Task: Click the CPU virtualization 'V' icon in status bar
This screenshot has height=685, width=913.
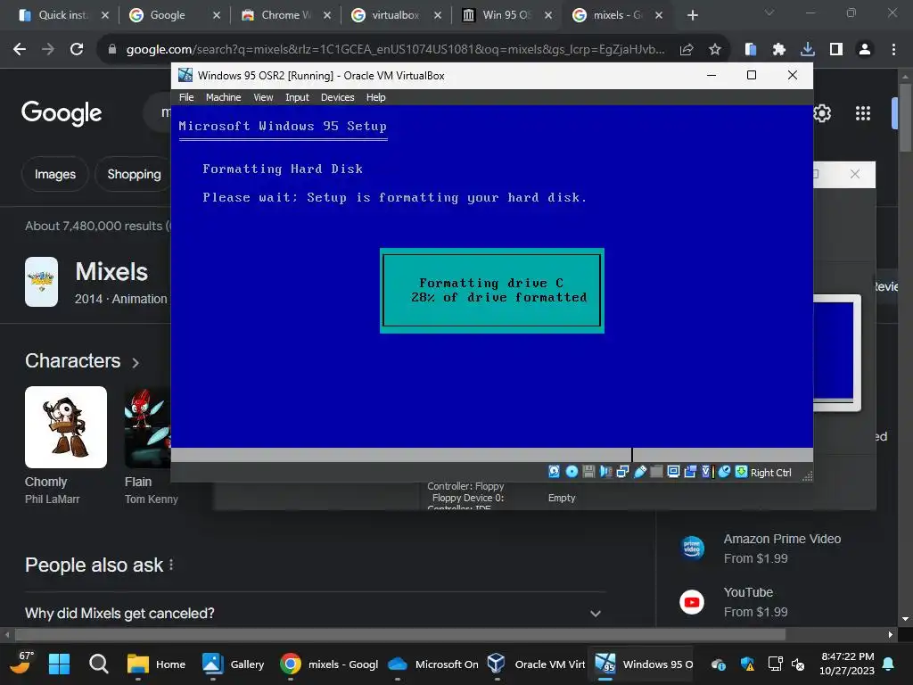Action: pos(707,472)
